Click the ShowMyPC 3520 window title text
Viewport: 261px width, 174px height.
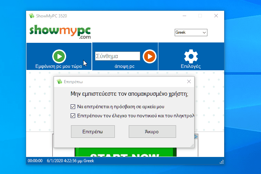52,16
